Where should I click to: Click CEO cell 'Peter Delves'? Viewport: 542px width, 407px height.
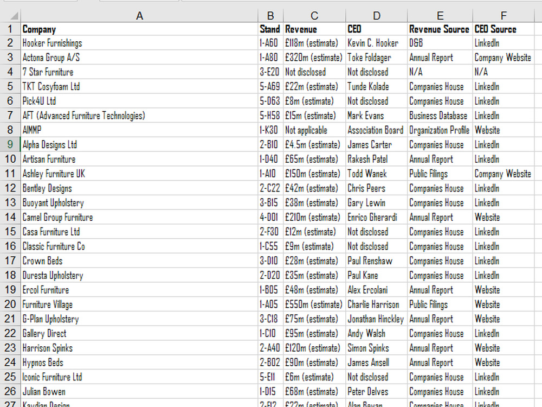[x=377, y=392]
